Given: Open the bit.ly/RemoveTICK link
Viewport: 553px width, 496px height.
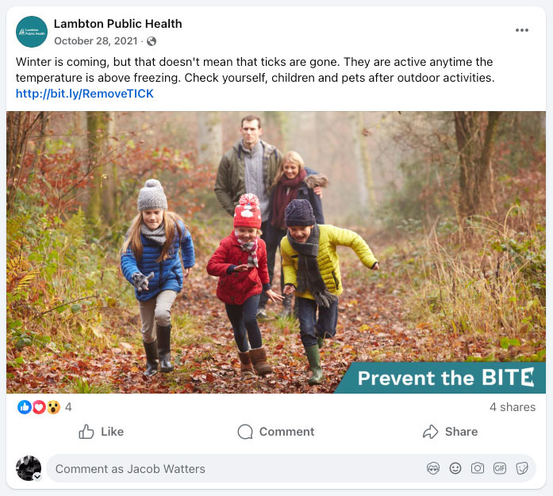Looking at the screenshot, I should 85,94.
